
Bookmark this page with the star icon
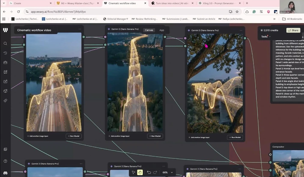pos(237,12)
